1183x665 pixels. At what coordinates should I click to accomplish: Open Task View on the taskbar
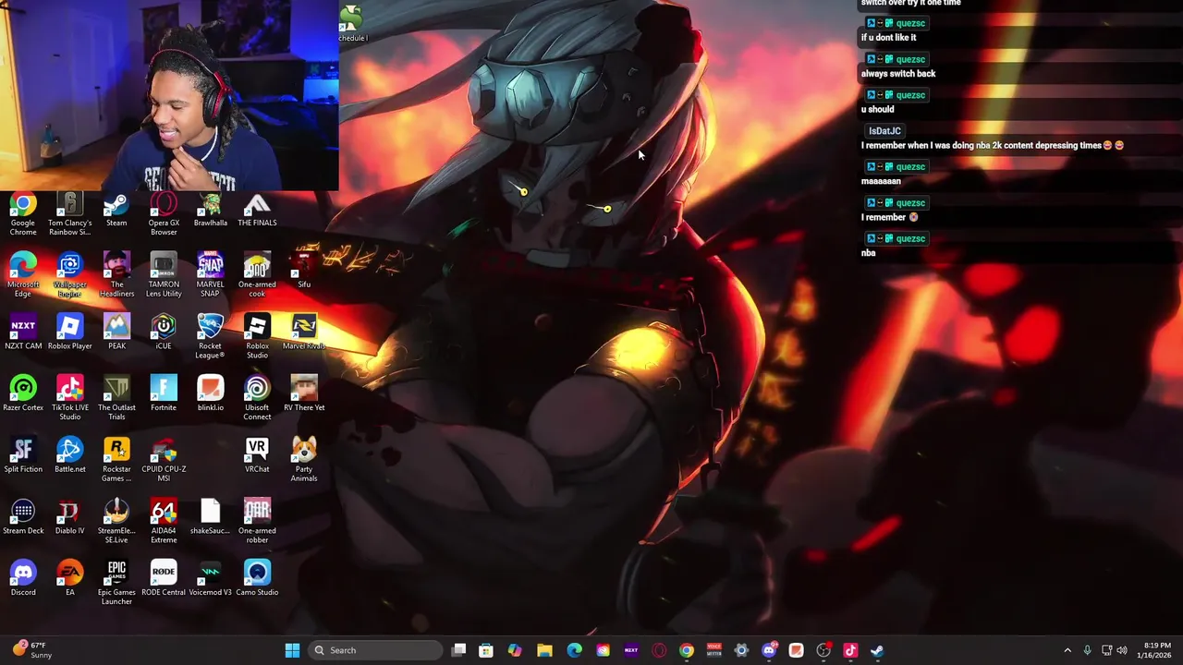(458, 650)
